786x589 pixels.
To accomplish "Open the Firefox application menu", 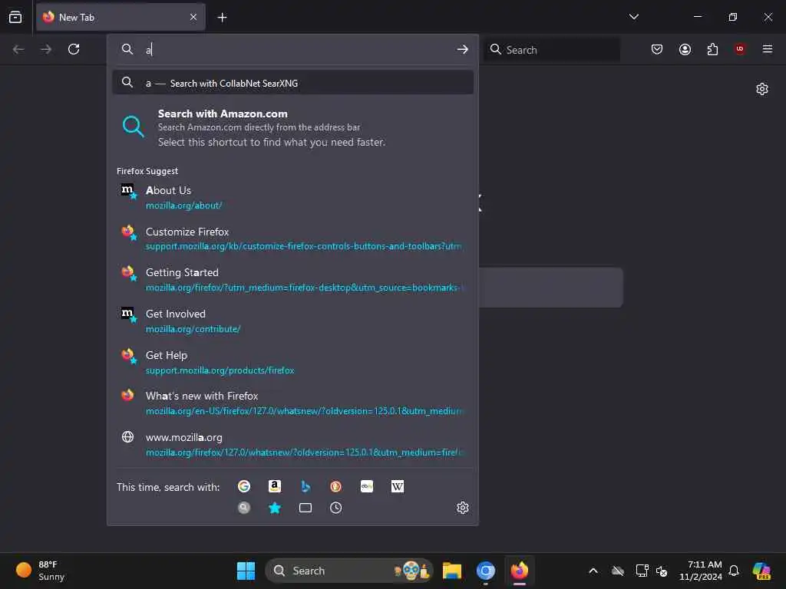I will pos(768,49).
